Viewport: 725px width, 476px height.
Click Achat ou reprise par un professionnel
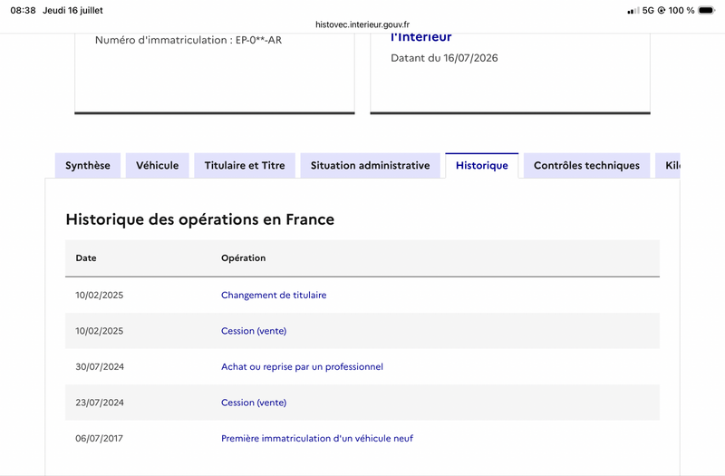[302, 367]
